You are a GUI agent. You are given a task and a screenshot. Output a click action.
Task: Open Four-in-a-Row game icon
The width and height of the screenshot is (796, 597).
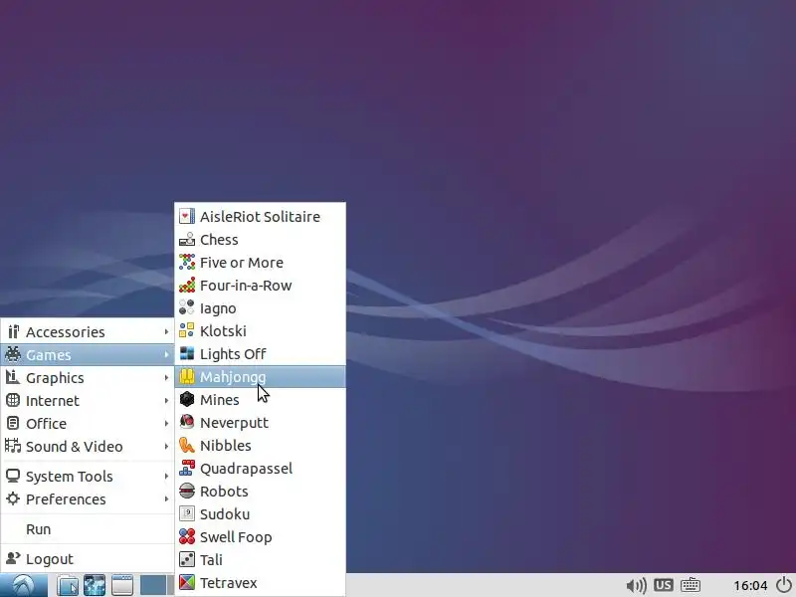point(187,286)
